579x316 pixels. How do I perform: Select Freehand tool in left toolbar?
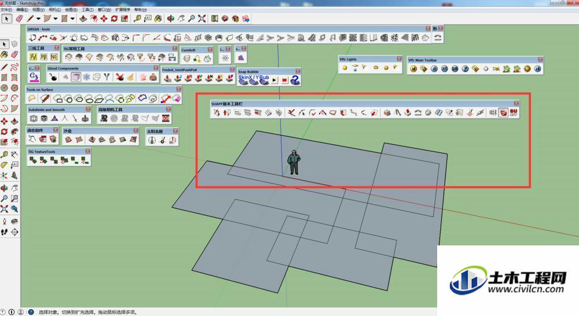[14, 67]
